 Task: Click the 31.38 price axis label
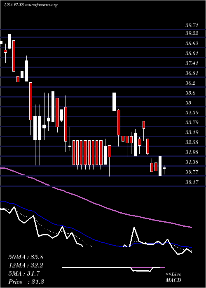click(192, 162)
